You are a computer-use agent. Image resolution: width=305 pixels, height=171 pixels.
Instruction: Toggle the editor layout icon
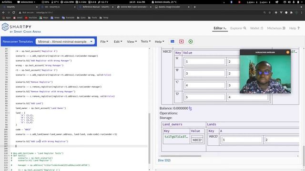tap(173, 41)
